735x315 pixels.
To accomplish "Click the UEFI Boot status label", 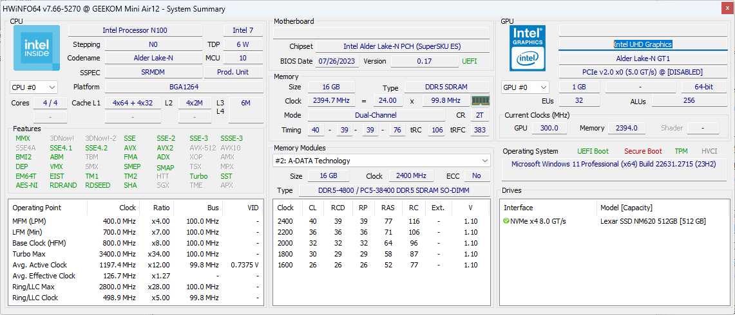I will [x=593, y=151].
